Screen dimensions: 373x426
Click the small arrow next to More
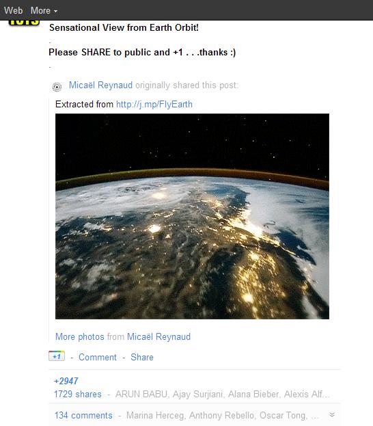55,12
